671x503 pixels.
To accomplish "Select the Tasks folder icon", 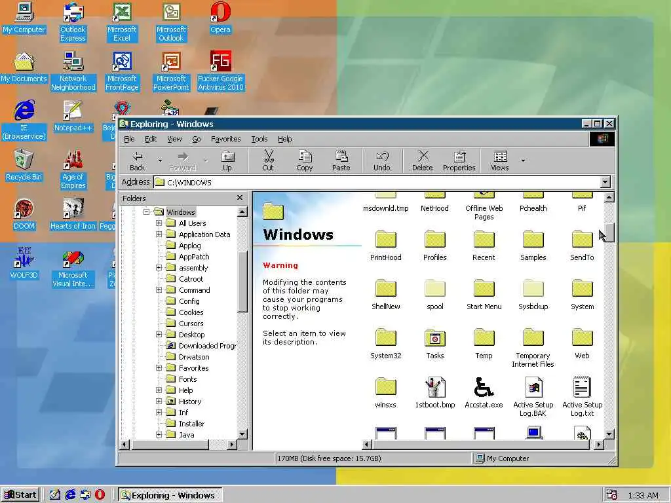I will 435,344.
